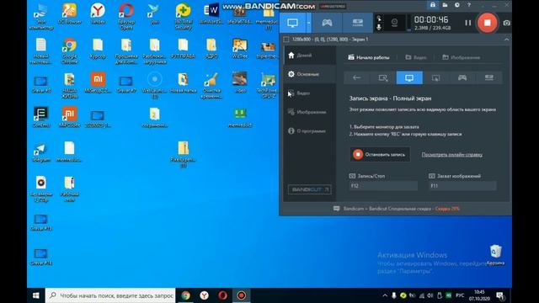Open the Home section in Bandicam sidebar
Viewport: 539px width, 303px height.
pyautogui.click(x=309, y=56)
